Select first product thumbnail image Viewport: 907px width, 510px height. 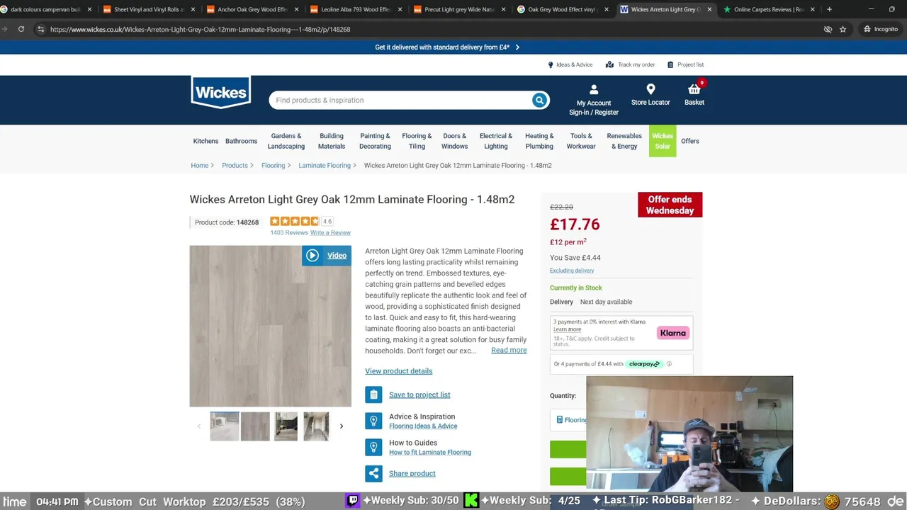(225, 426)
